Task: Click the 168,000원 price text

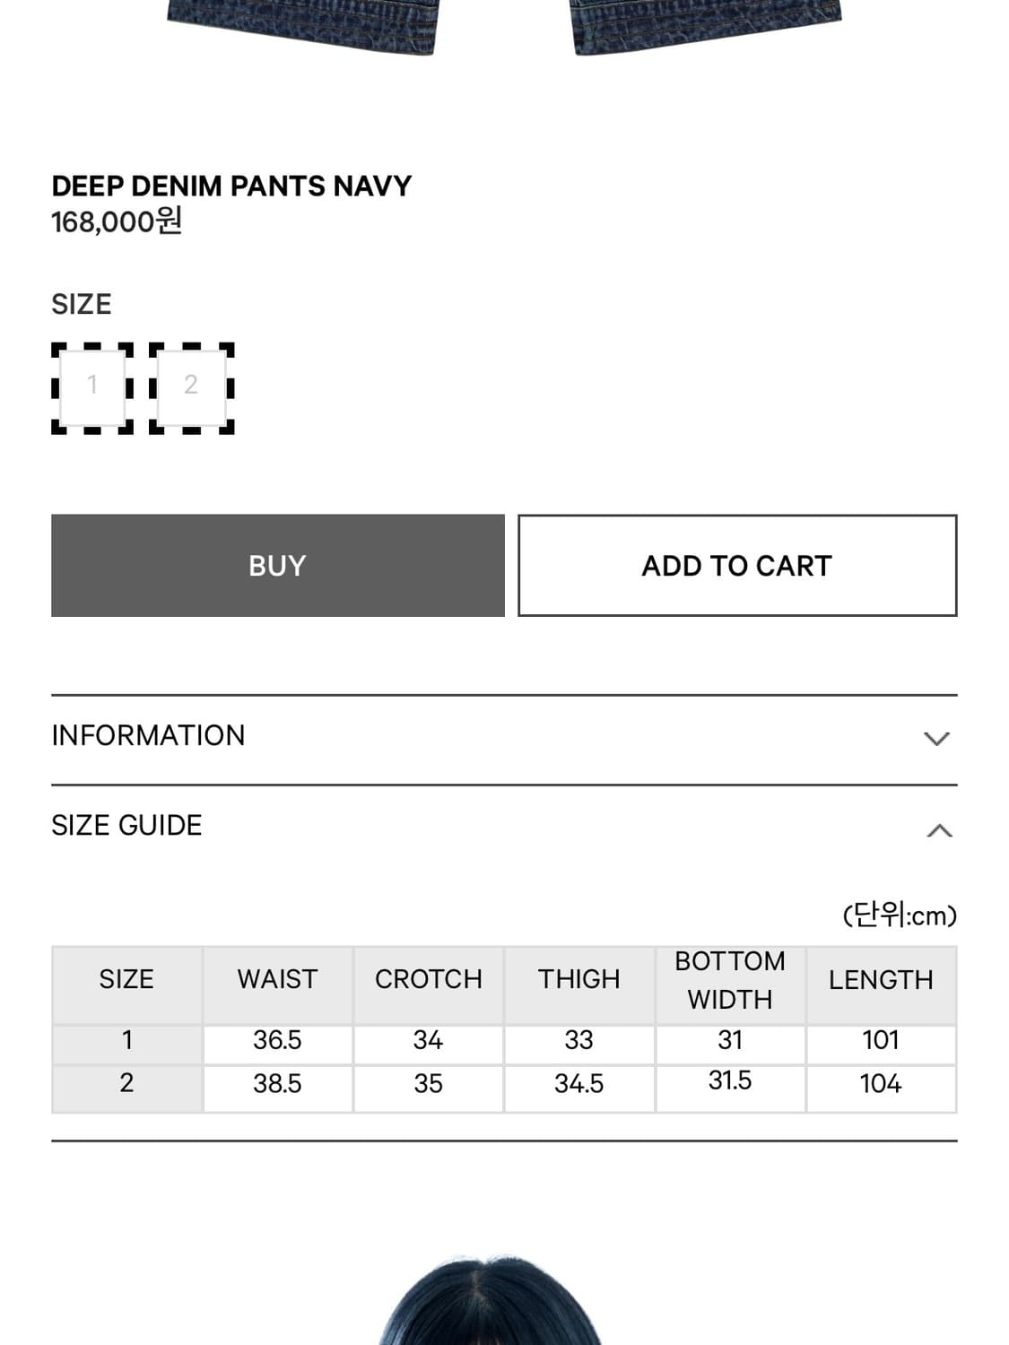Action: pyautogui.click(x=117, y=221)
